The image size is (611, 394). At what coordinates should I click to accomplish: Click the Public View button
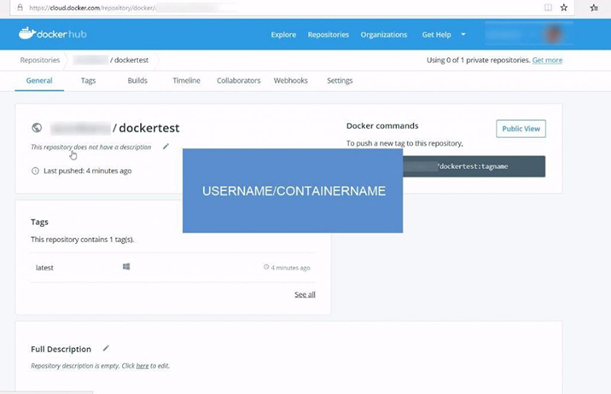coord(521,129)
